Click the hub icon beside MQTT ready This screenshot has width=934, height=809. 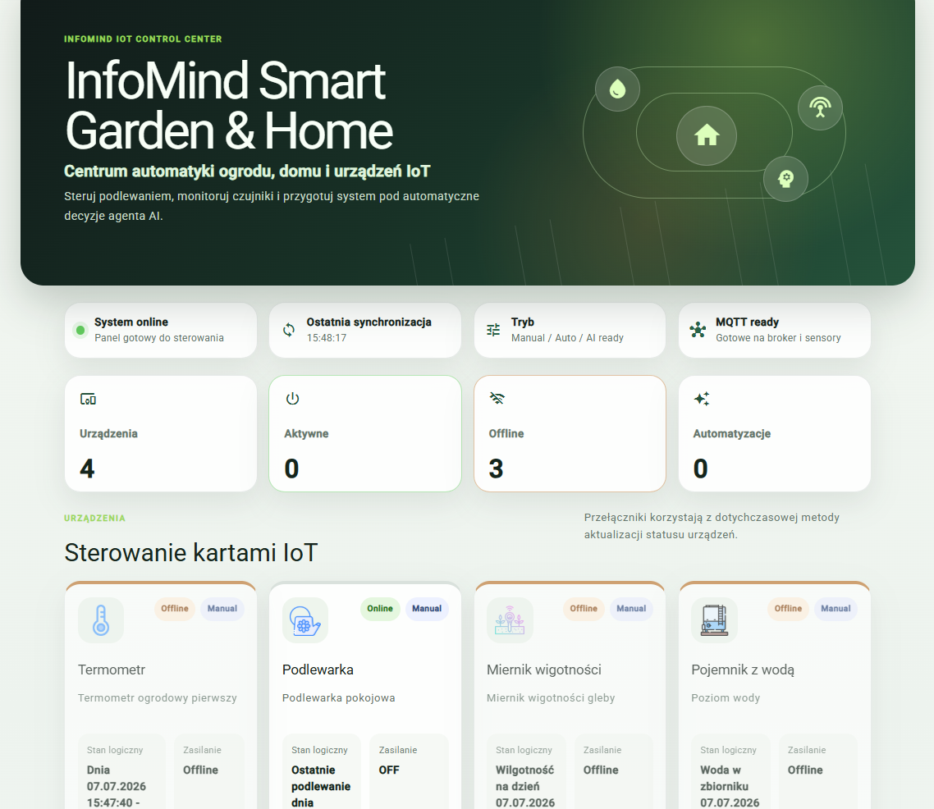point(698,330)
